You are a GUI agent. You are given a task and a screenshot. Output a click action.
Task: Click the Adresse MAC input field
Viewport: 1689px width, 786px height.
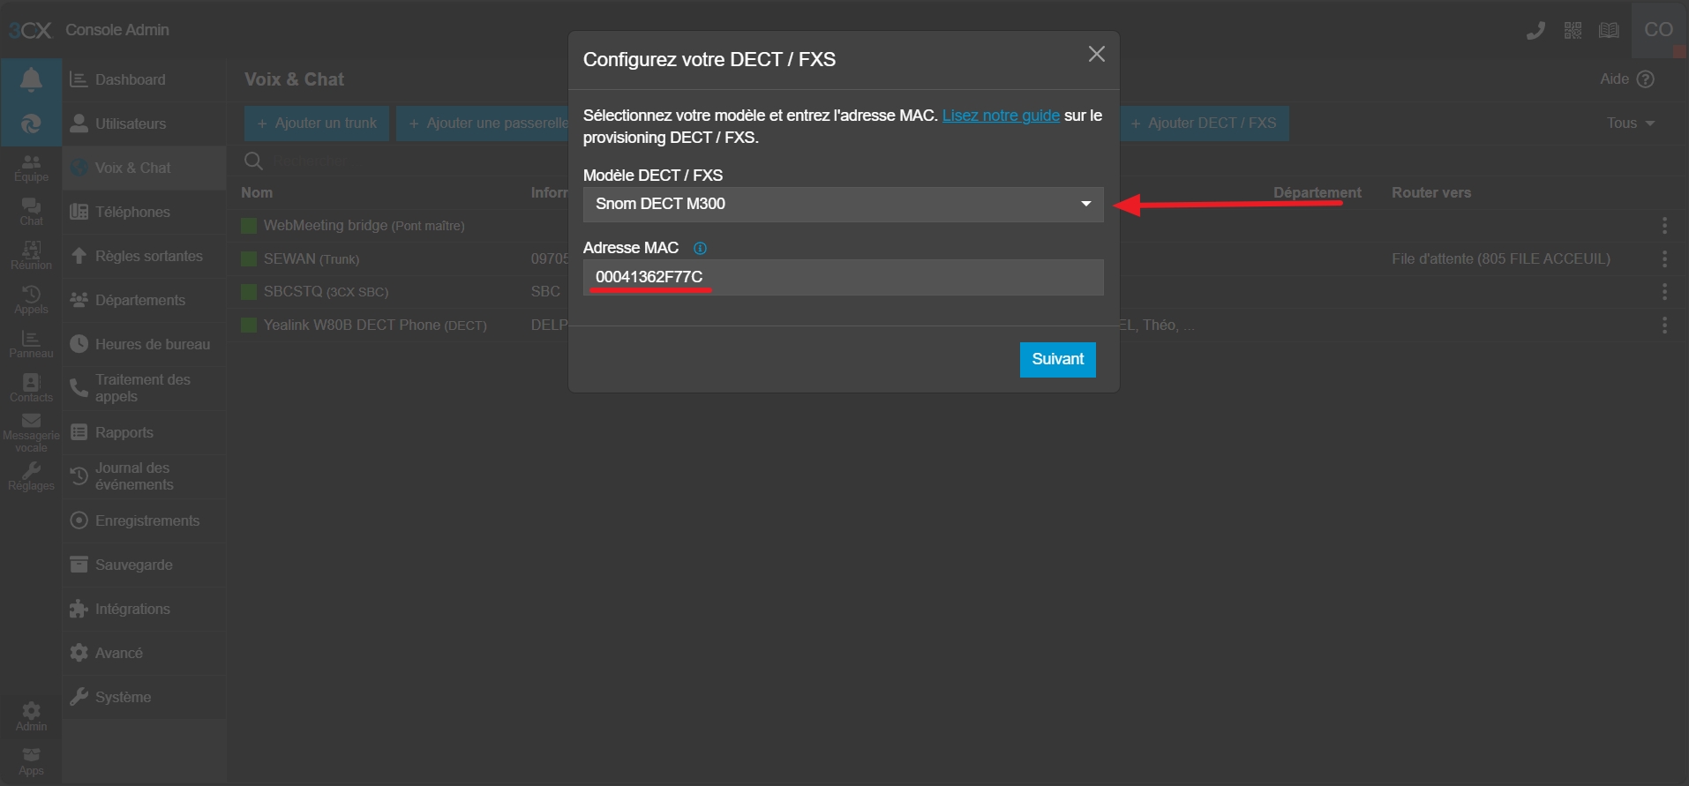coord(843,277)
